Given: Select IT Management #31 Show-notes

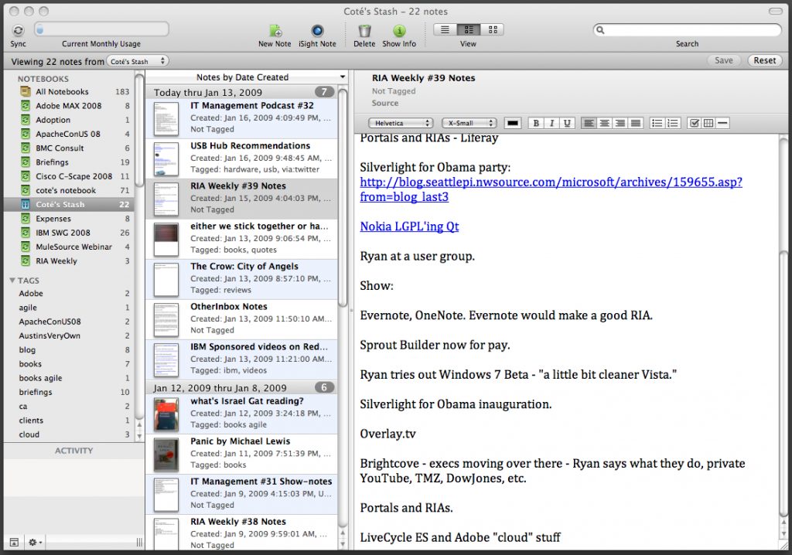Looking at the screenshot, I should (241, 494).
